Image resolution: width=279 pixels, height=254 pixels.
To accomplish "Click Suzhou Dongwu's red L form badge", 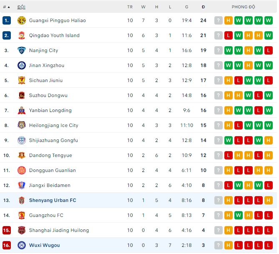I will pos(258,95).
